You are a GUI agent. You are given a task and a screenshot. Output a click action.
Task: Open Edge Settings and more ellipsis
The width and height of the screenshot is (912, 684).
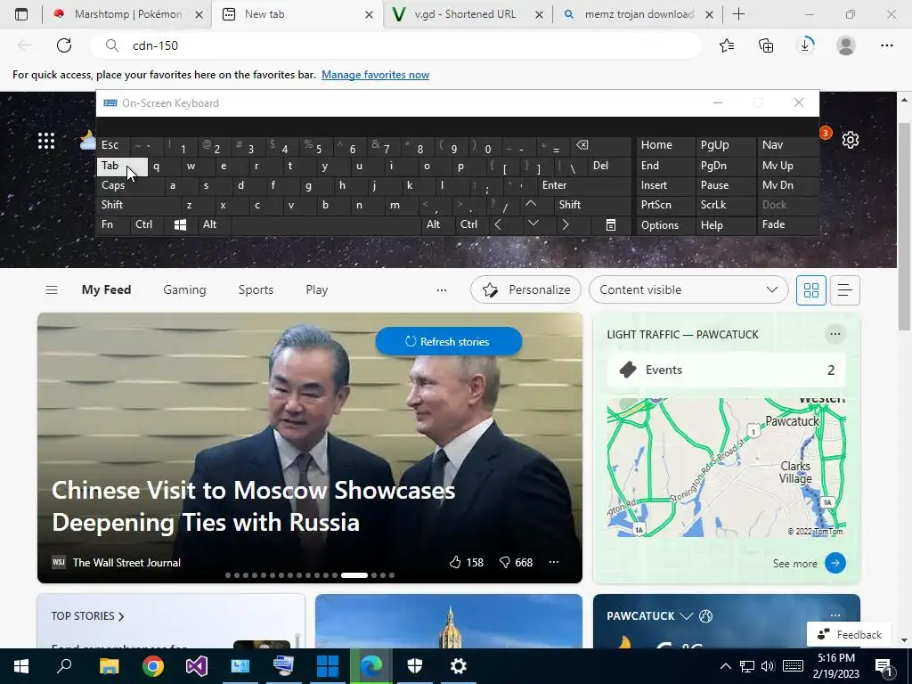click(886, 45)
